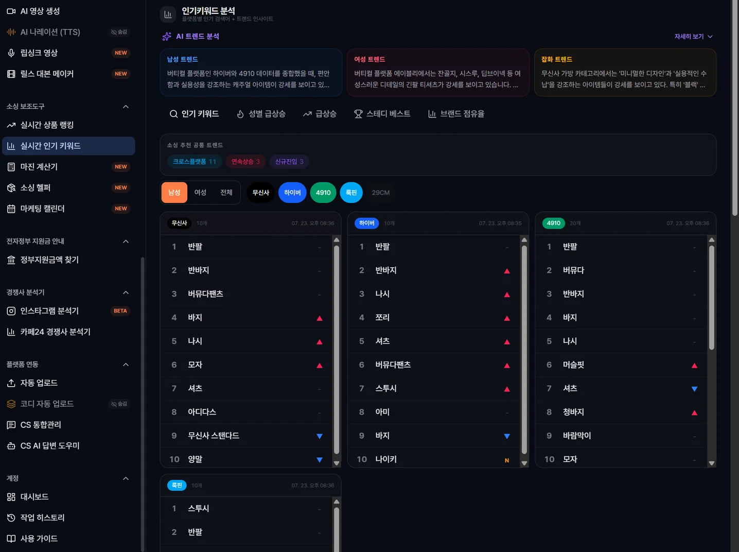Click keyword 나이키 in 하이버 list
The width and height of the screenshot is (739, 552).
(386, 459)
